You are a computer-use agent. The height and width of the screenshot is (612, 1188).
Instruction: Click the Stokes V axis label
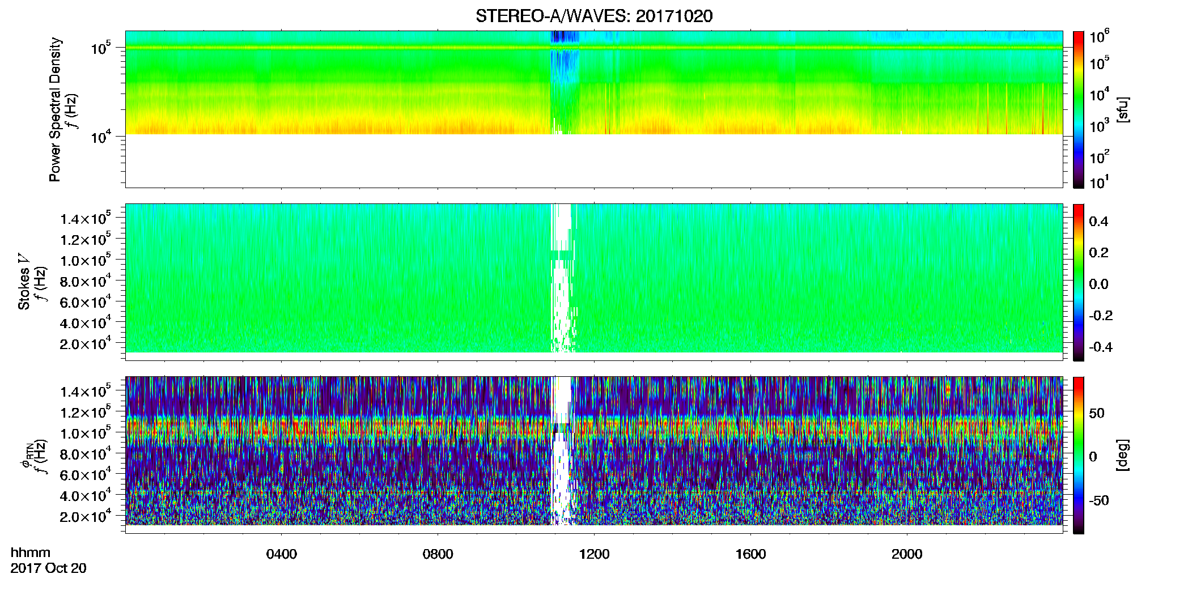tap(24, 282)
